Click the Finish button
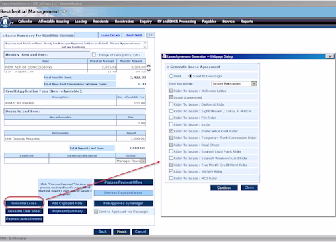The height and width of the screenshot is (242, 336). tap(122, 232)
